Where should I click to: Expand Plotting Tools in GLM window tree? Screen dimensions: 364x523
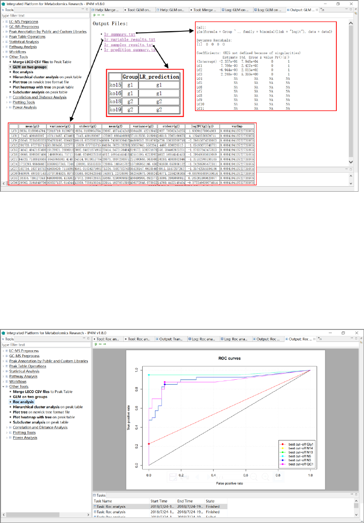click(x=7, y=102)
